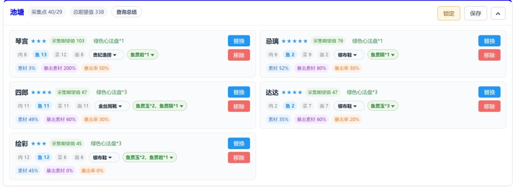This screenshot has width=513, height=187.
Task: Click 暴击素材 0% tag
Action: (60, 171)
